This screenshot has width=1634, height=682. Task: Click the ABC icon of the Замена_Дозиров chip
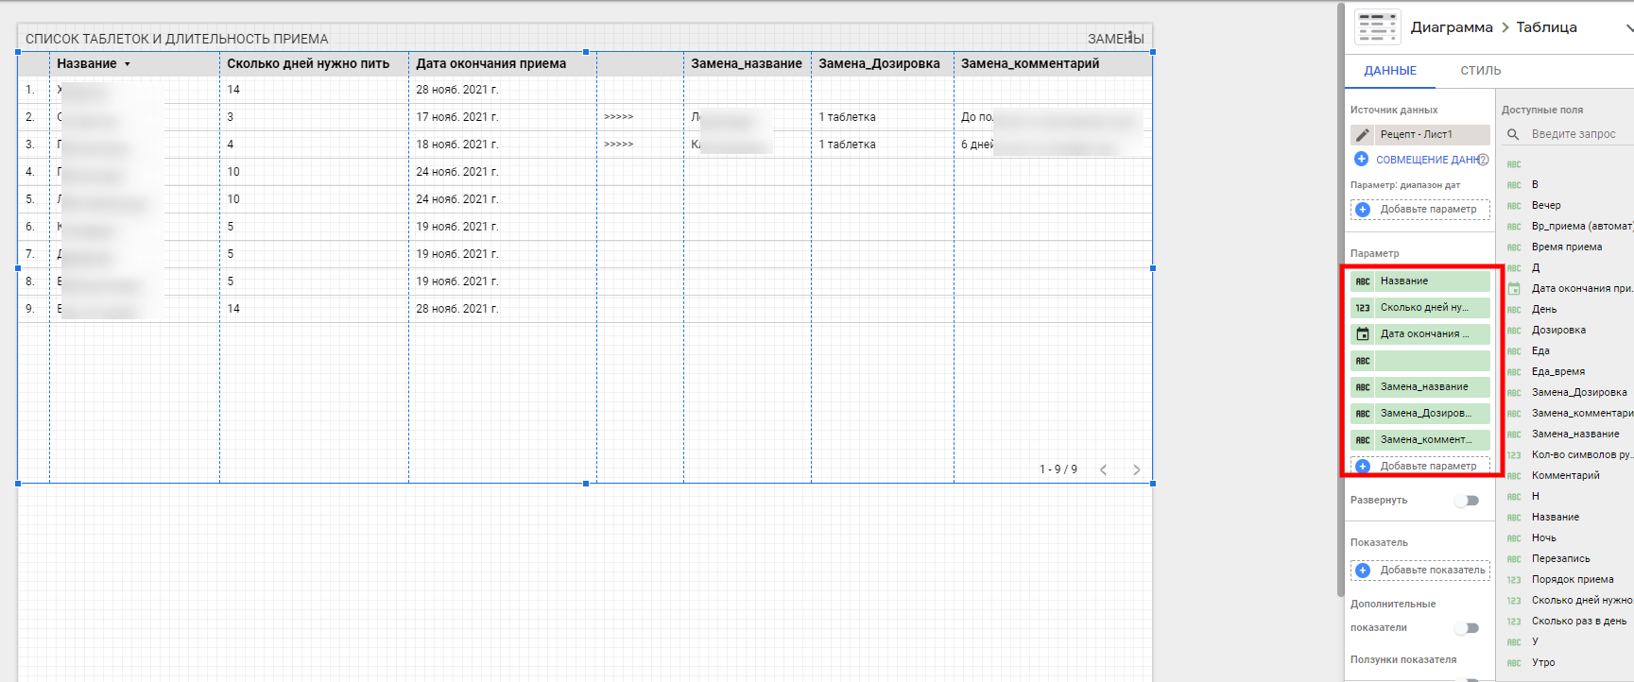click(1363, 414)
